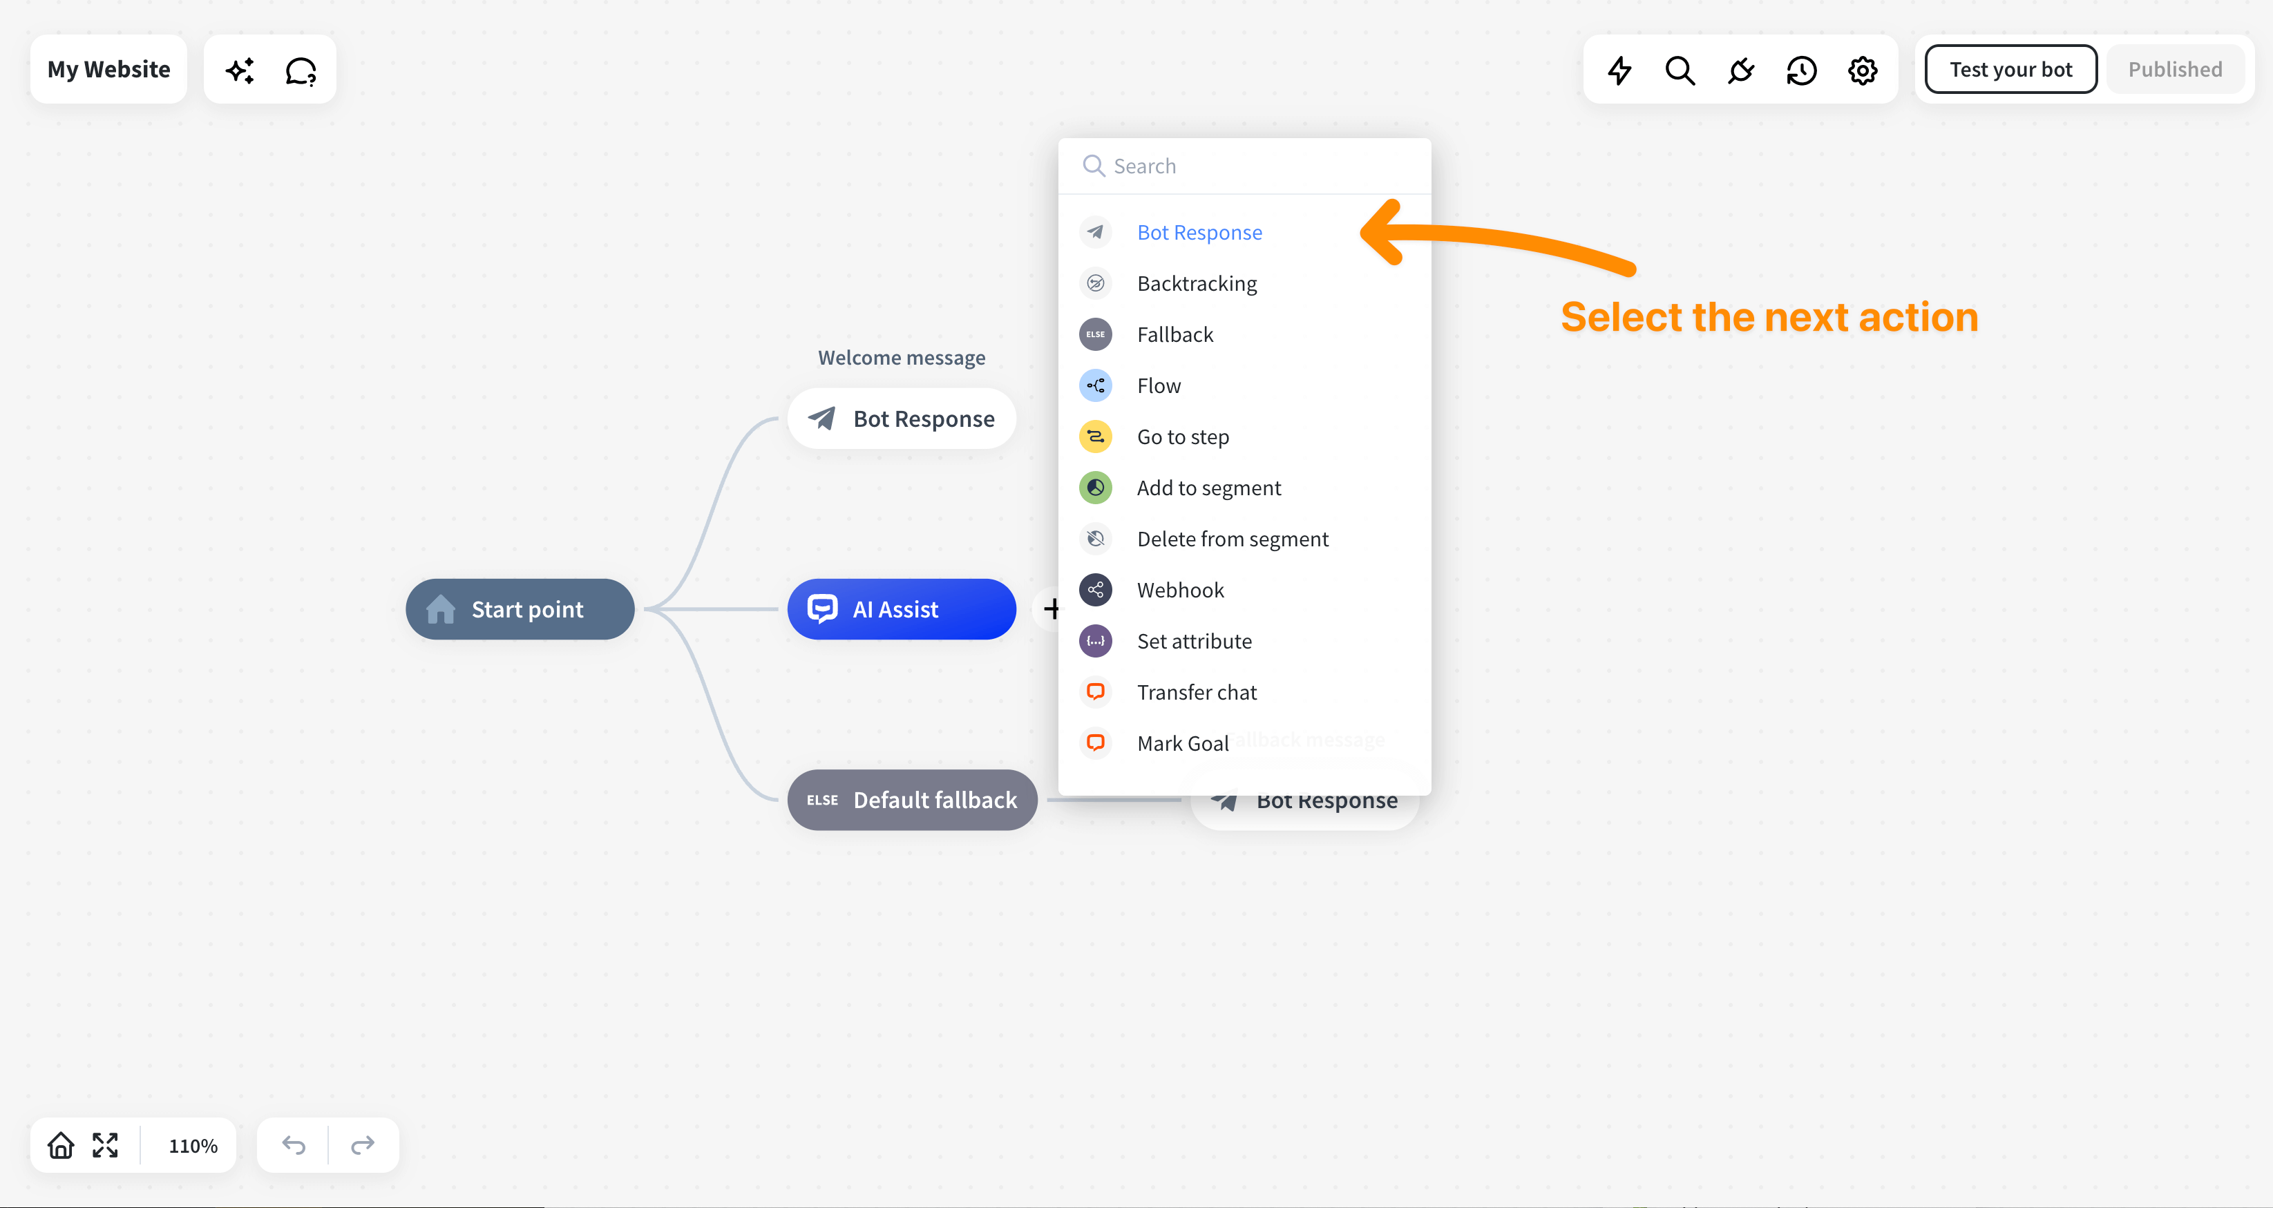2273x1208 pixels.
Task: Click the green Add to segment icon
Action: [1095, 488]
